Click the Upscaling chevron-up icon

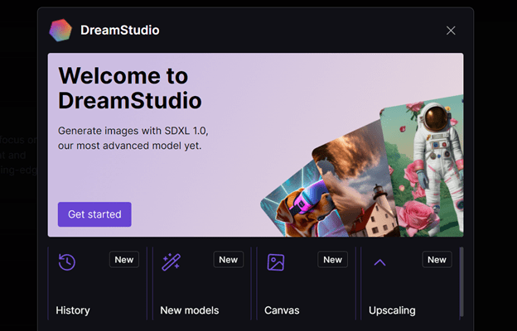379,262
